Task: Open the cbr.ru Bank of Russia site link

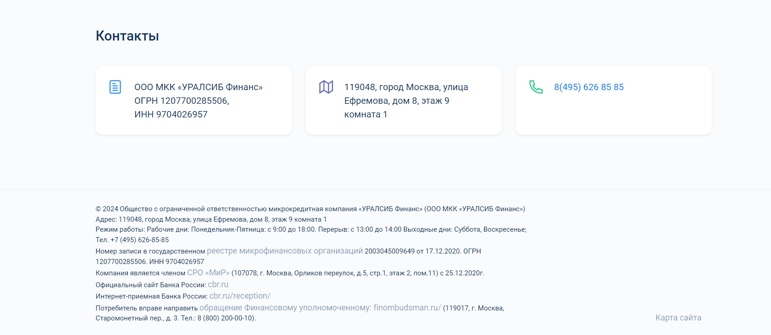Action: point(218,284)
